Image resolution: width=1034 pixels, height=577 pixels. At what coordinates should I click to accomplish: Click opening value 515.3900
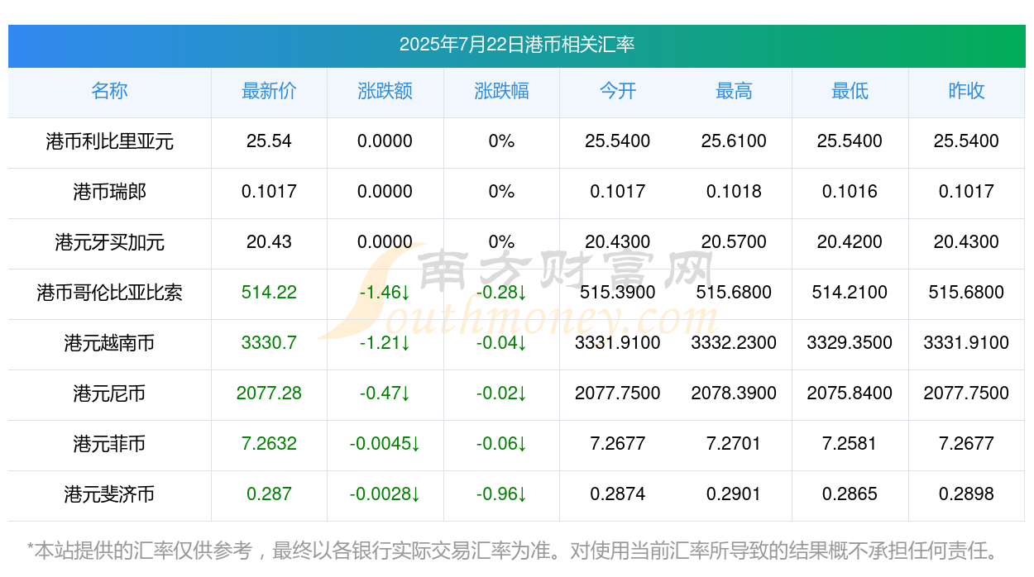pos(618,293)
